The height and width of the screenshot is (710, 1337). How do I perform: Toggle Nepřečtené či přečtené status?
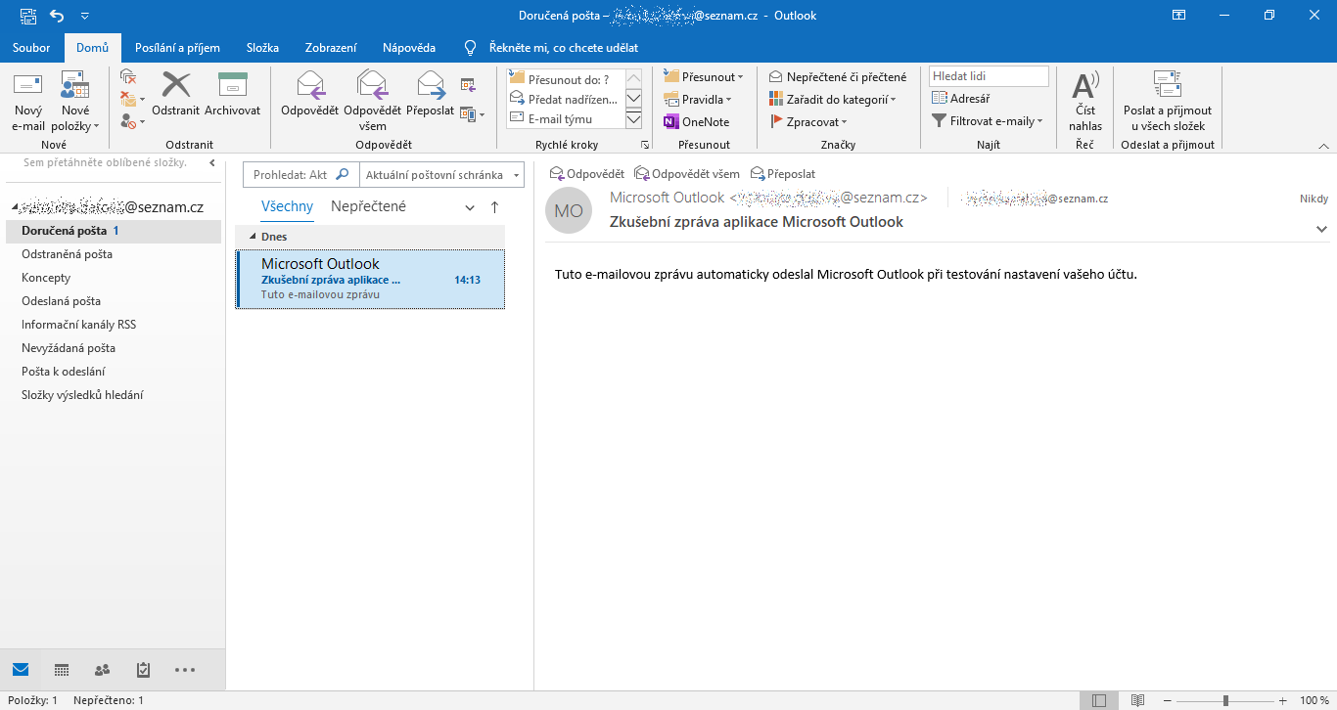[x=838, y=76]
